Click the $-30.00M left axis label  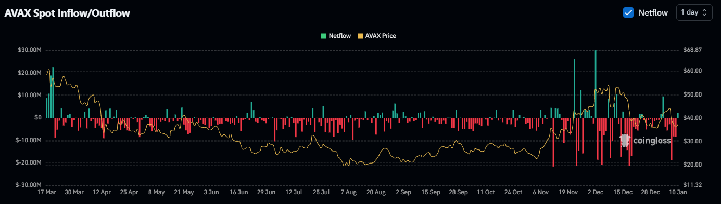click(29, 185)
